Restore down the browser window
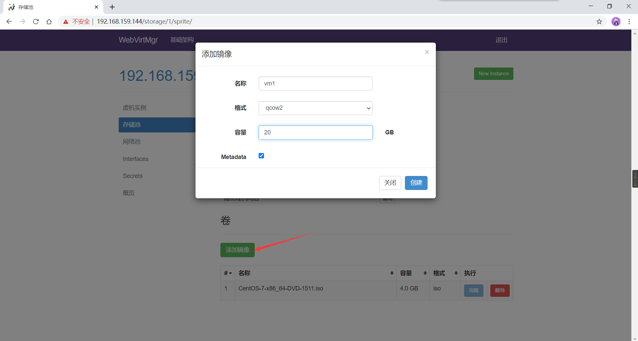The height and width of the screenshot is (341, 638). click(x=609, y=6)
